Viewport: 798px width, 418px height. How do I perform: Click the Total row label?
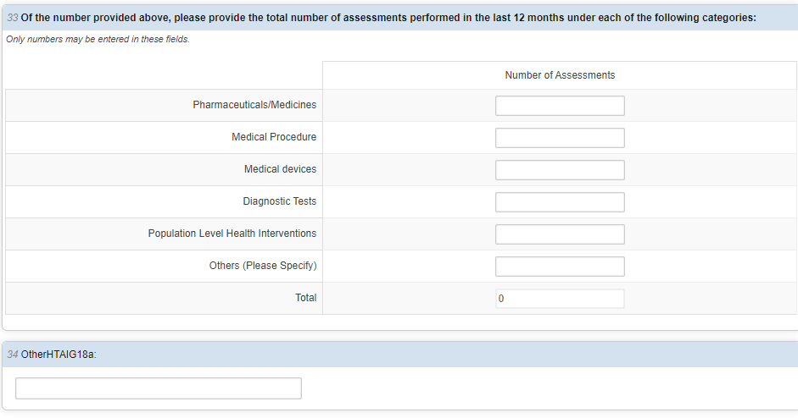305,298
